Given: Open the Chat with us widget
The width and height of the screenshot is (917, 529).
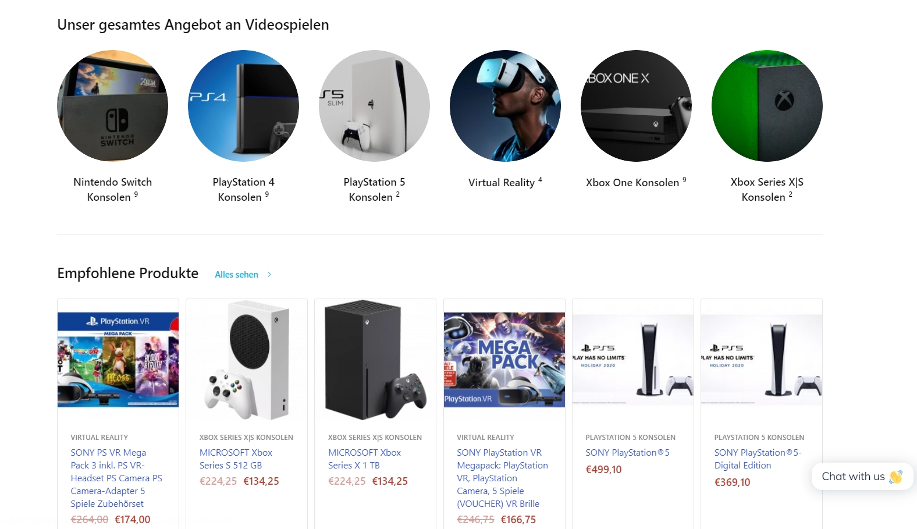Looking at the screenshot, I should coord(862,477).
